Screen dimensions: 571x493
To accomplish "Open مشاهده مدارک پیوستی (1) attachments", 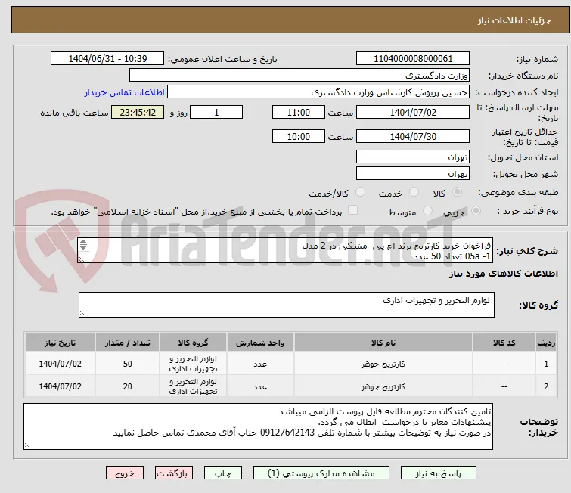I will (321, 473).
